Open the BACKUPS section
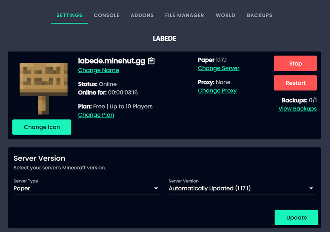330x232 pixels. point(259,15)
